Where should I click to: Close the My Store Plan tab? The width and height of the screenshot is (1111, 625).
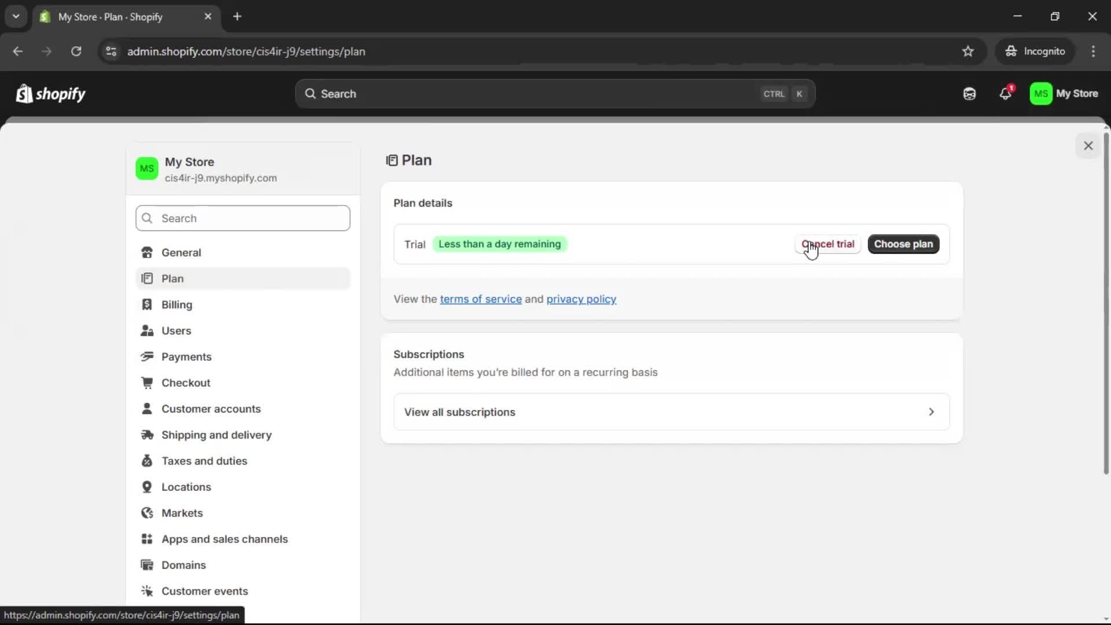[x=208, y=17]
